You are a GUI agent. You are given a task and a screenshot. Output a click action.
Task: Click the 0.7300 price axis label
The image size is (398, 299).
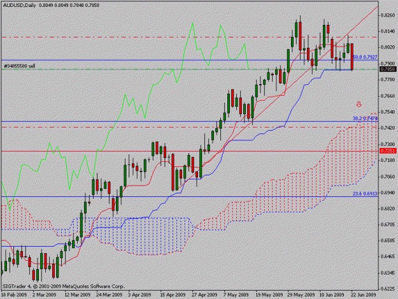coord(388,144)
